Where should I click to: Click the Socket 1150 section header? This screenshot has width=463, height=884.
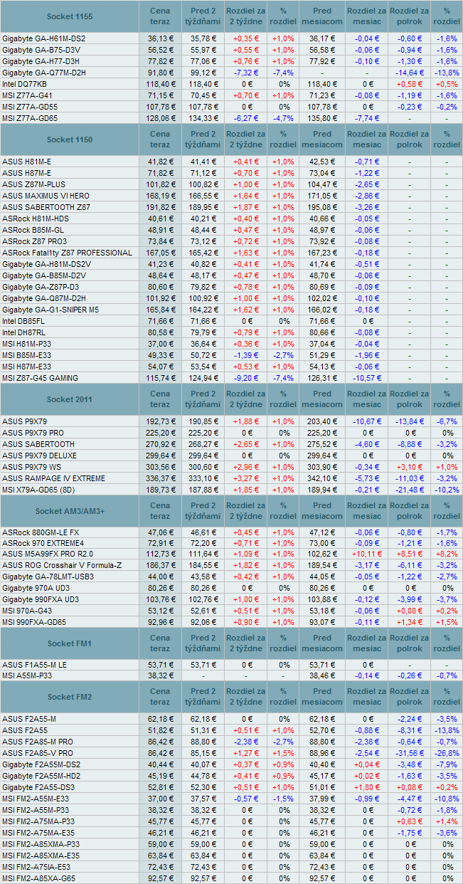[69, 140]
